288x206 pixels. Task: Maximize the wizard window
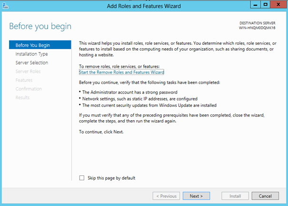click(265, 5)
